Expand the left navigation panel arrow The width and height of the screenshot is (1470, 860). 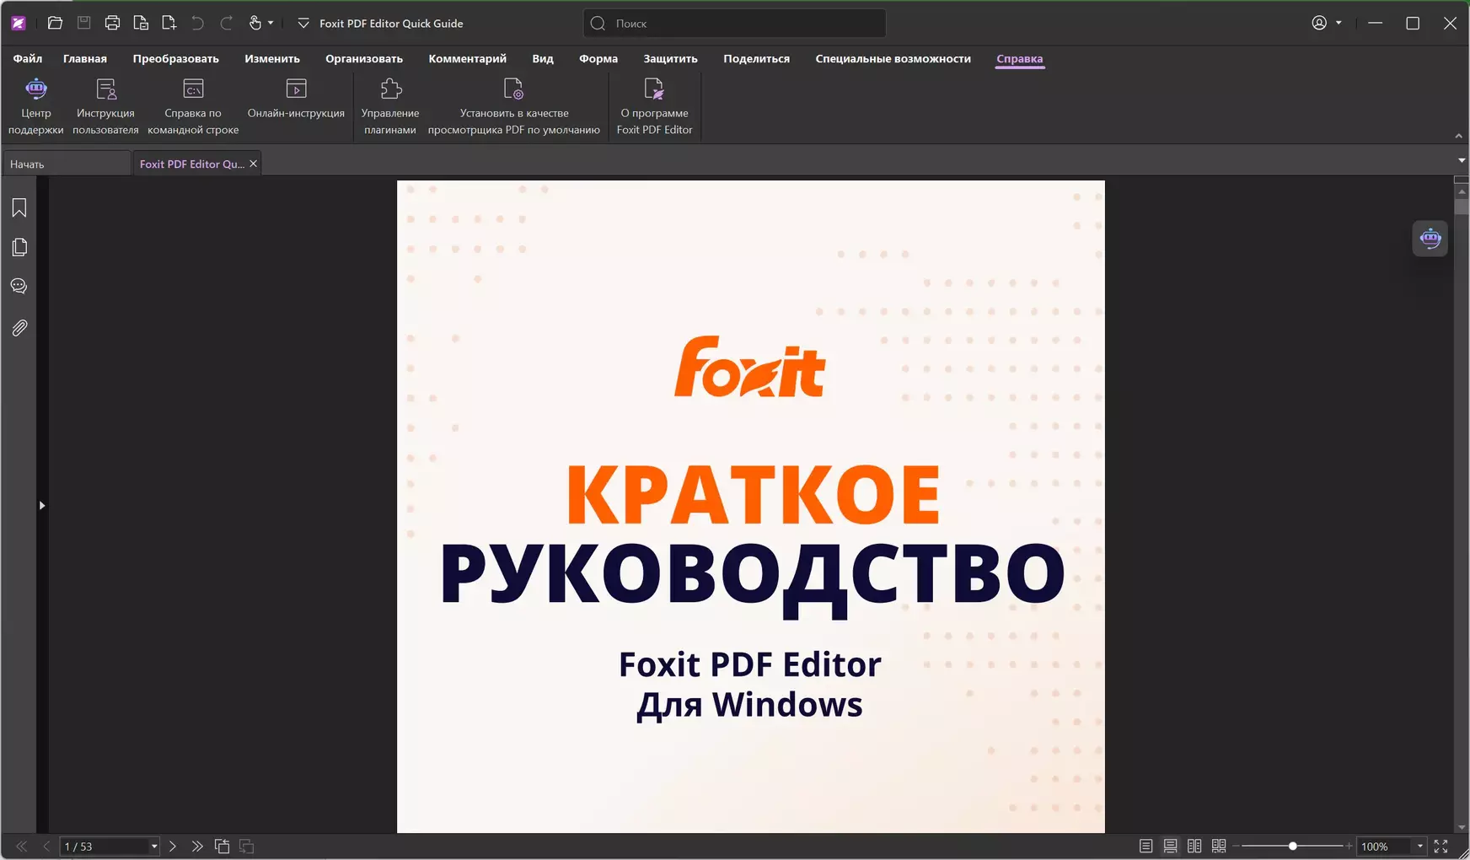pyautogui.click(x=42, y=505)
